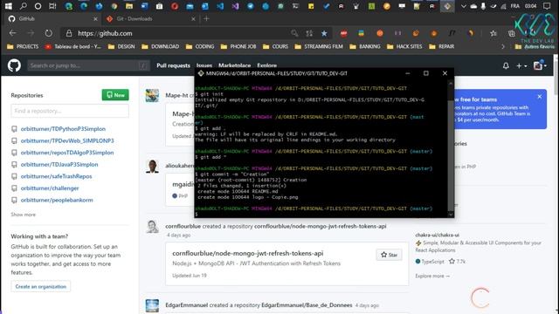Open Windows taskbar search
The width and height of the screenshot is (559, 314).
tap(24, 6)
